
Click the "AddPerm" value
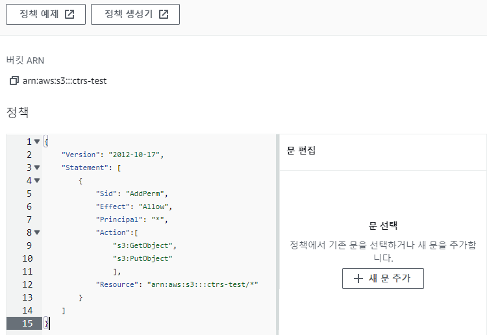145,193
